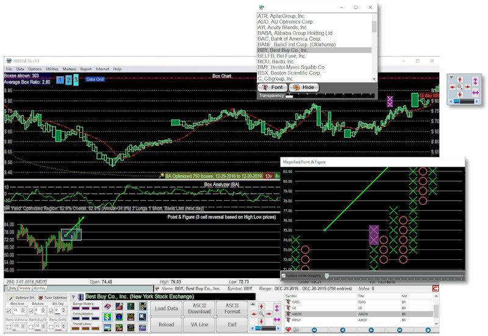Viewport: 488px width, 336px height.
Task: Open the Utilities menu
Action: pos(52,69)
